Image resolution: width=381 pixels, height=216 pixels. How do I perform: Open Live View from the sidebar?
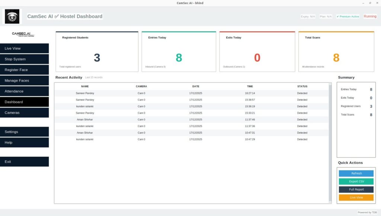coord(24,49)
